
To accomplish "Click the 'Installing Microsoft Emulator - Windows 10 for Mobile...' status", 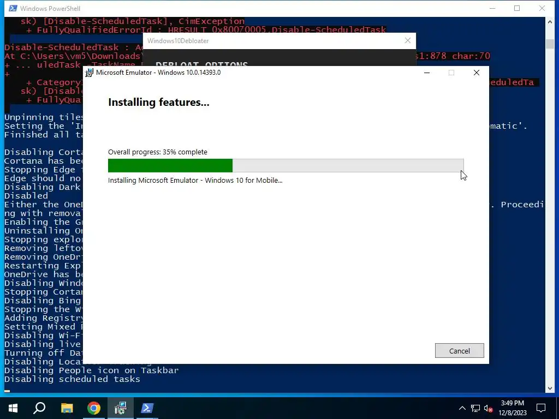I will (x=195, y=180).
